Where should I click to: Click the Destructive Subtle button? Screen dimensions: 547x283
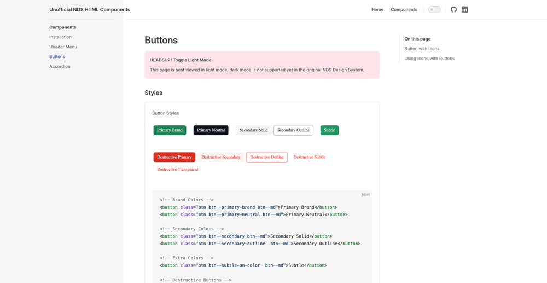coord(310,157)
